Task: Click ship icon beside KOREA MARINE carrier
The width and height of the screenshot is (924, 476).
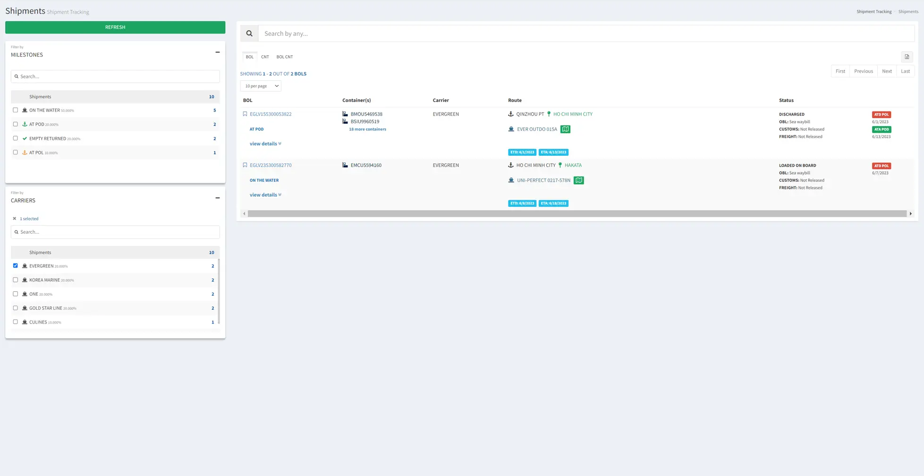Action: (x=25, y=280)
